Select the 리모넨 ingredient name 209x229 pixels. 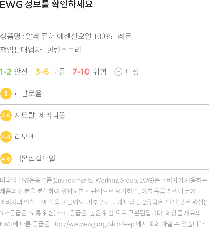point(25,137)
